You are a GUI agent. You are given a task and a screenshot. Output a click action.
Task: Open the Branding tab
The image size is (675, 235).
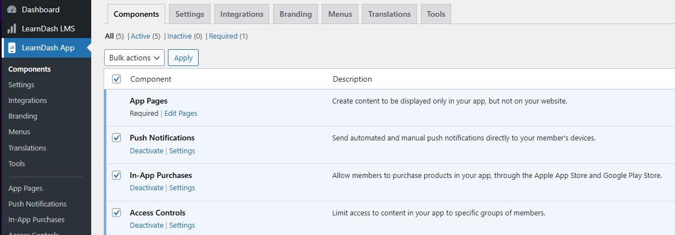[296, 14]
